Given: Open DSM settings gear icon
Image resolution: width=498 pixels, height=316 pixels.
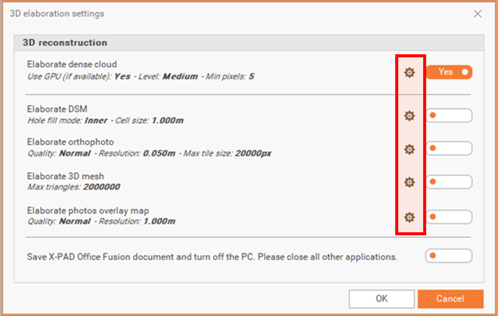Looking at the screenshot, I should [x=410, y=115].
